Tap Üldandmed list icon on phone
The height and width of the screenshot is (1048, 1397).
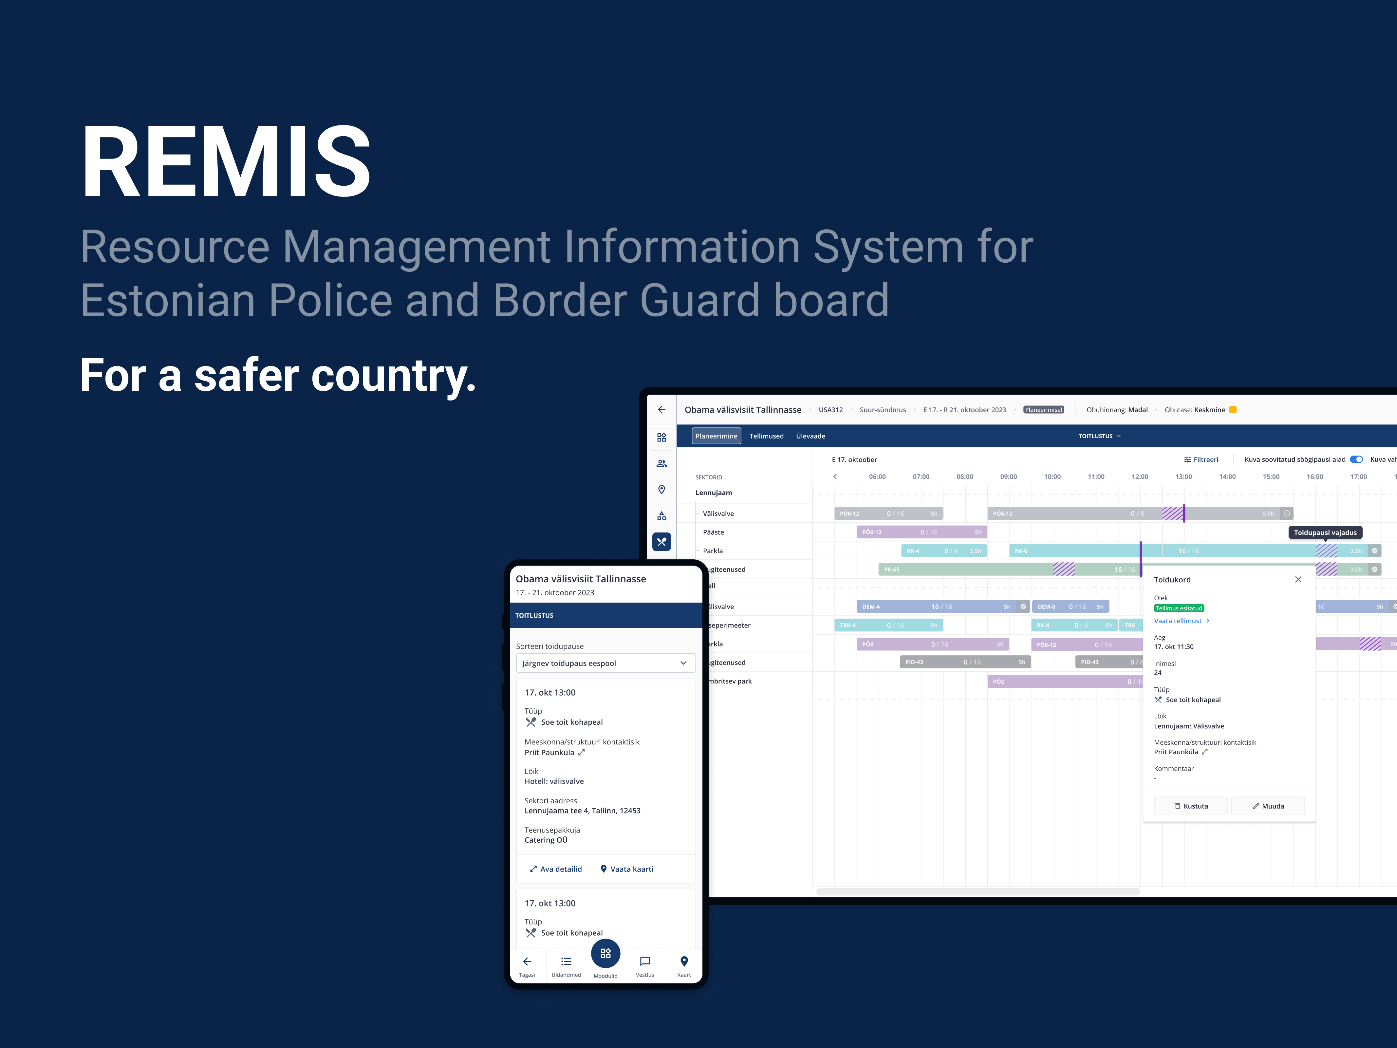(566, 962)
